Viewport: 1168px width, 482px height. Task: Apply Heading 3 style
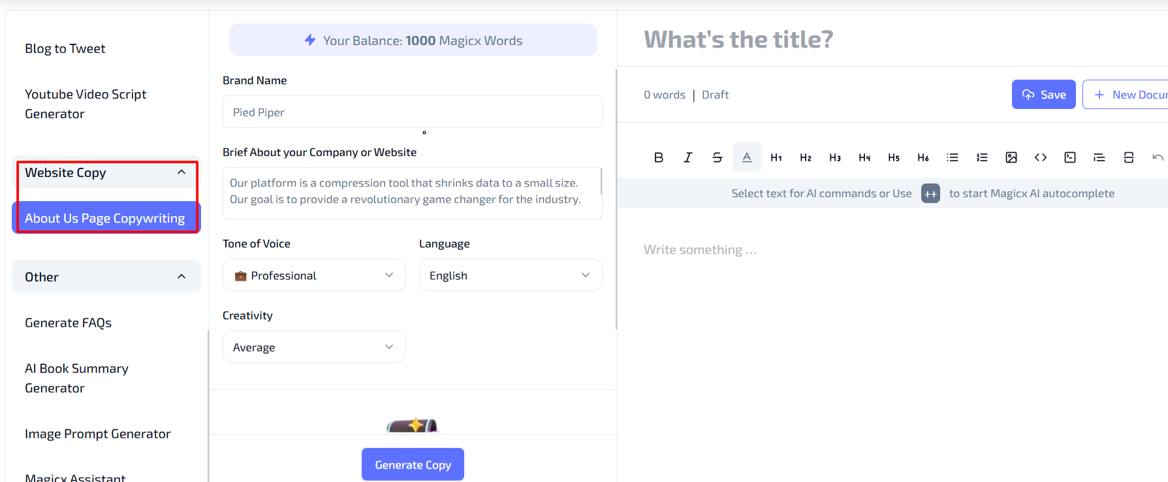(835, 157)
